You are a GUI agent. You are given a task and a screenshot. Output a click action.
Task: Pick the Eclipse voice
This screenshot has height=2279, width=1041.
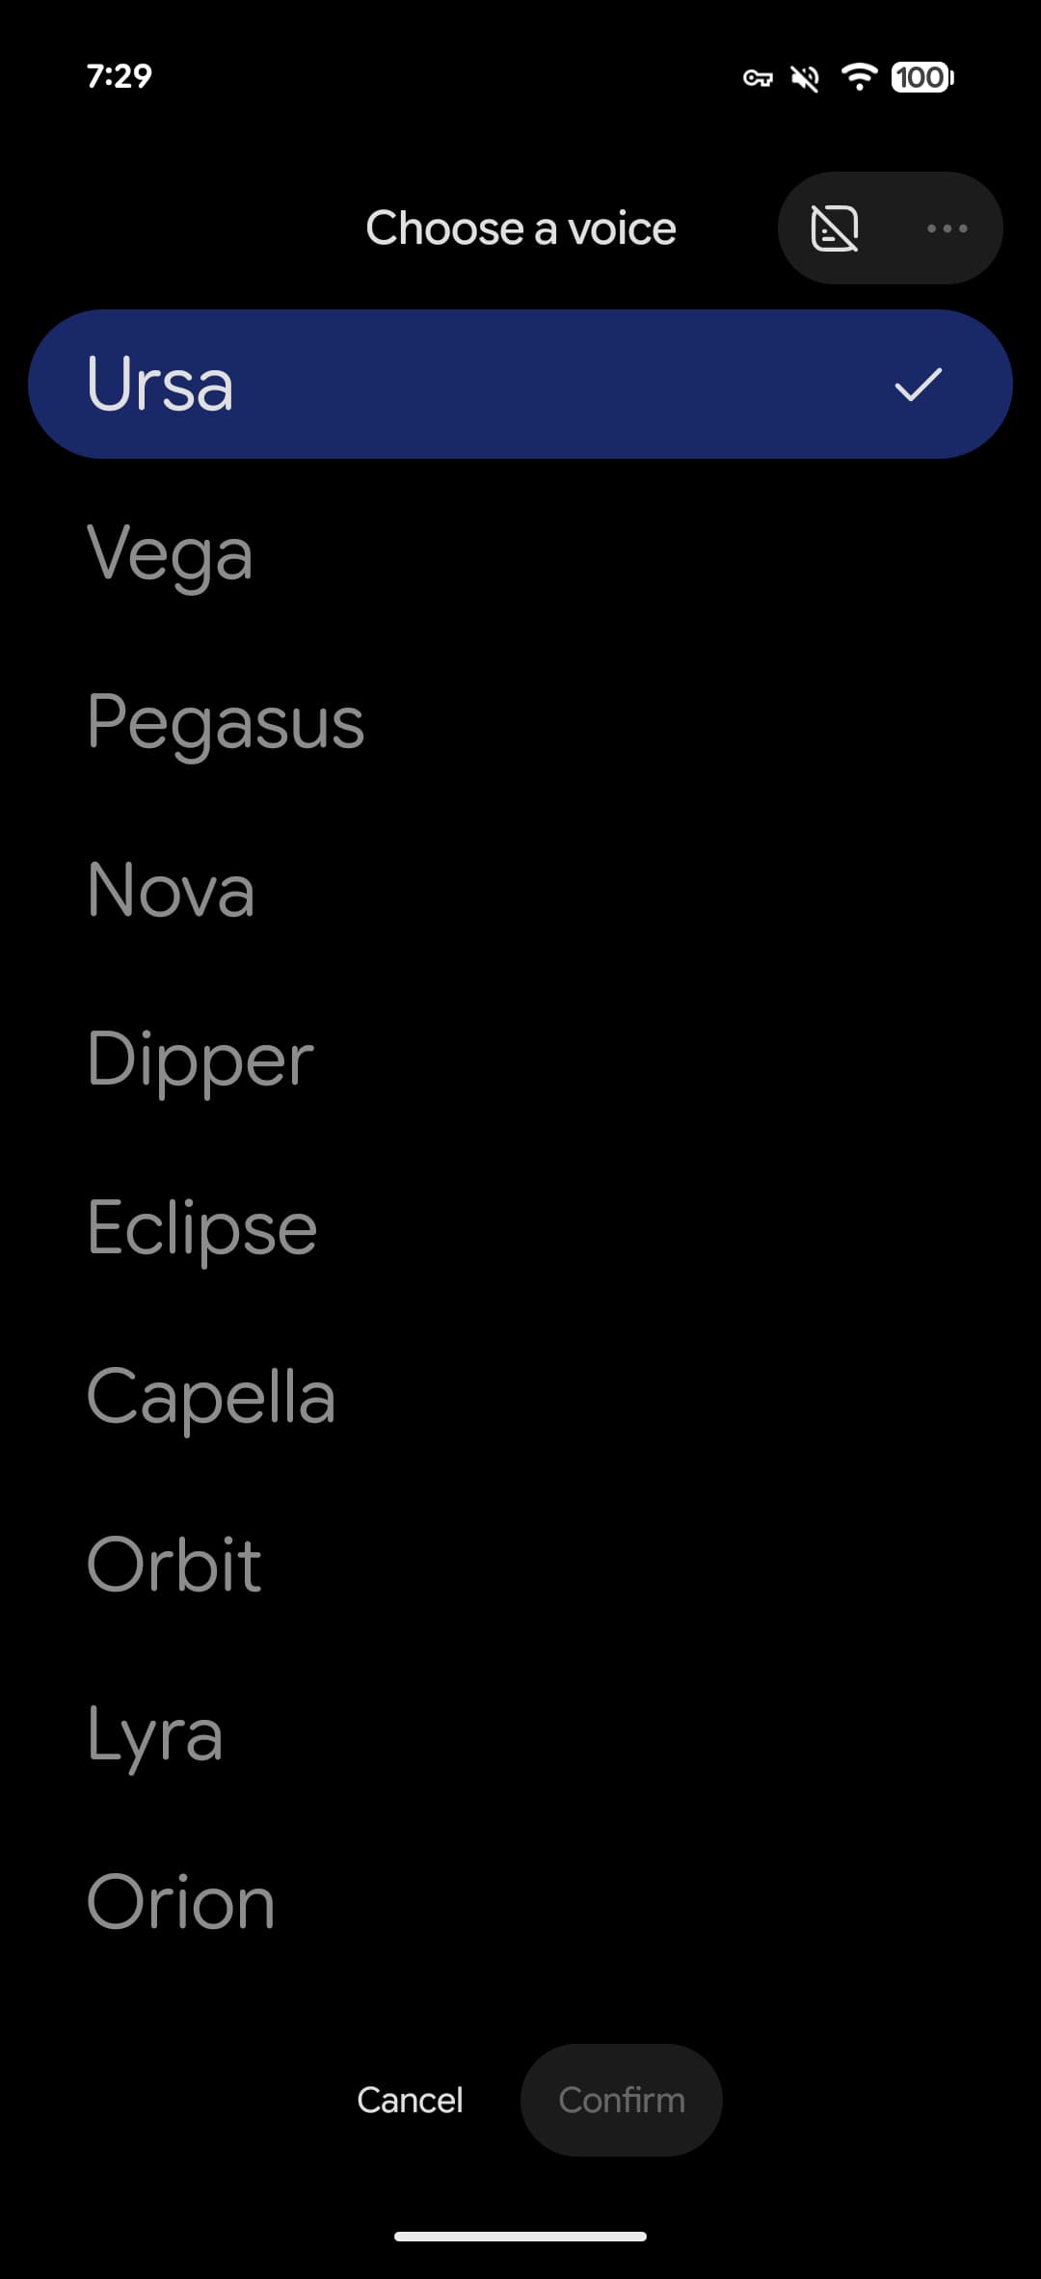[520, 1228]
